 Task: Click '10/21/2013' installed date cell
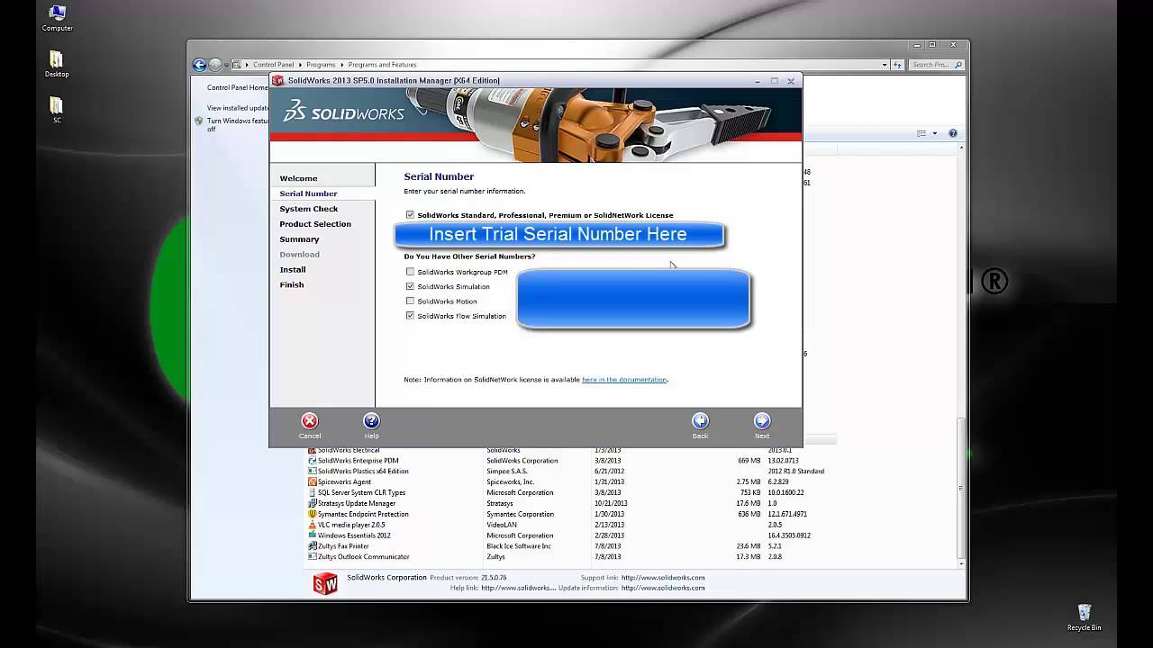click(610, 503)
